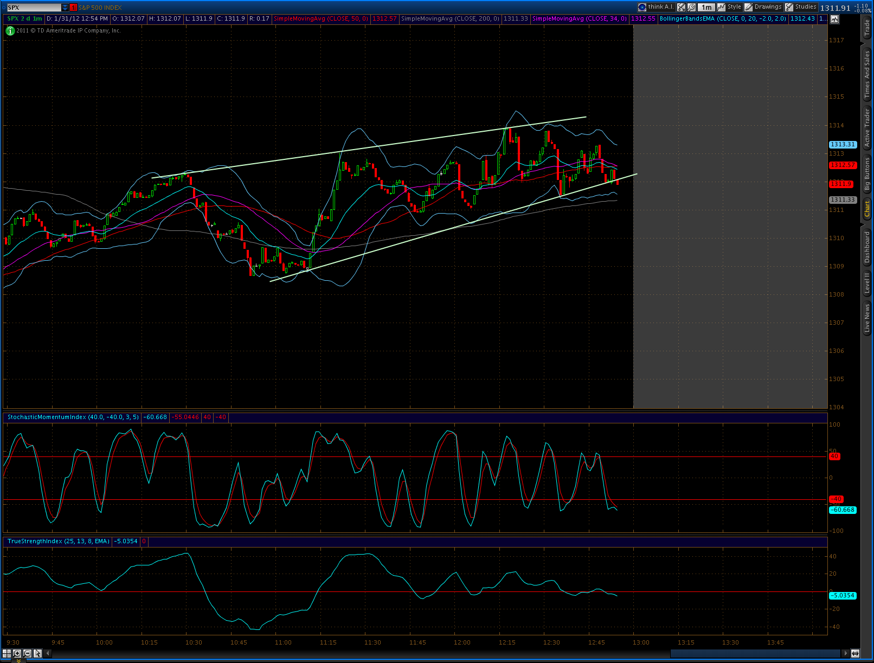This screenshot has width=874, height=663.
Task: Click the 13:00 time axis label
Action: click(641, 642)
